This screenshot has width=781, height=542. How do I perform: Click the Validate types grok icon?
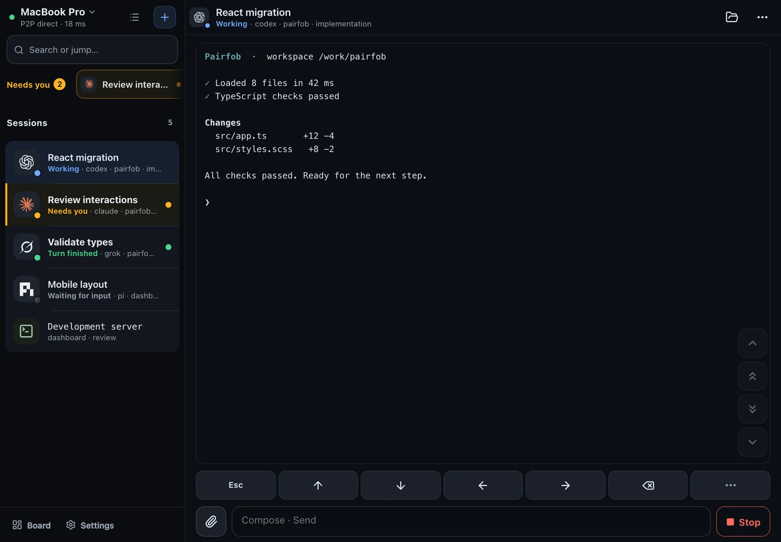[x=26, y=247]
